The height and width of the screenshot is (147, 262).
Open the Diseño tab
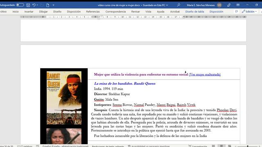point(57,11)
